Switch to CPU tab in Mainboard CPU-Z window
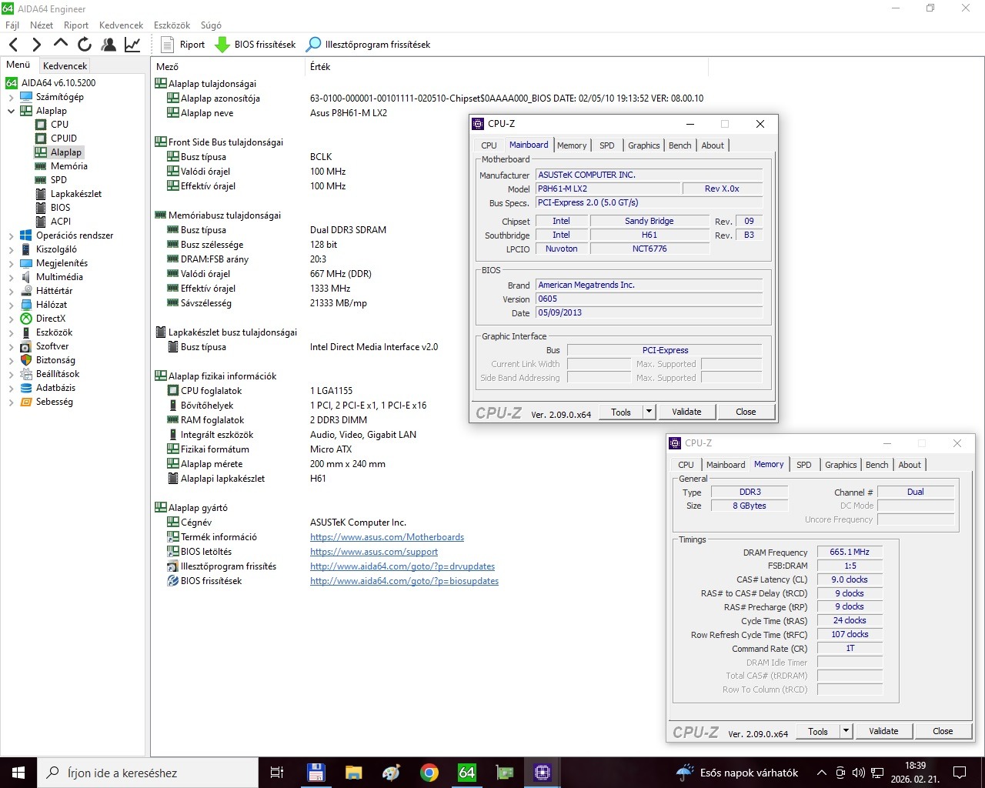Image resolution: width=985 pixels, height=788 pixels. [x=489, y=145]
